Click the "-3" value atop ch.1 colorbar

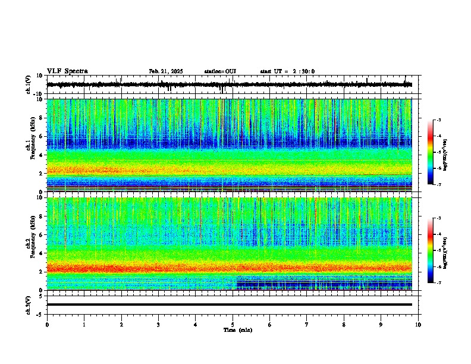(x=438, y=120)
